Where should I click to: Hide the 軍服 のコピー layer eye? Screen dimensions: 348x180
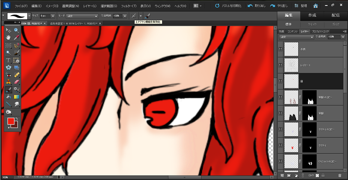click(x=280, y=97)
